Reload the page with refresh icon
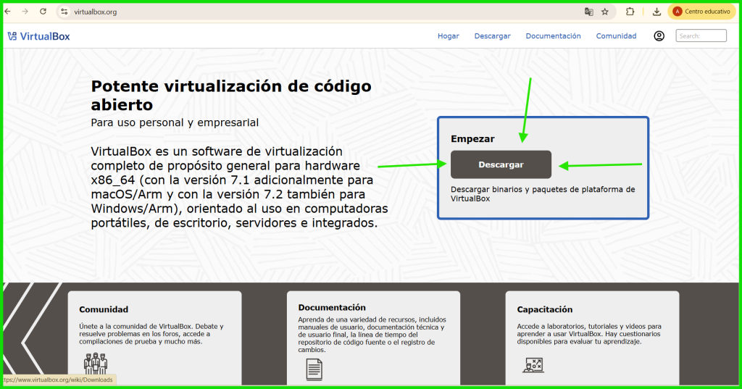742x389 pixels. click(43, 12)
